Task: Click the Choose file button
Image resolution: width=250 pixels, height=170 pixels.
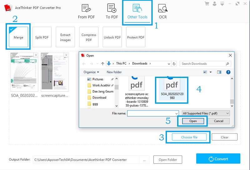Action: [189, 137]
